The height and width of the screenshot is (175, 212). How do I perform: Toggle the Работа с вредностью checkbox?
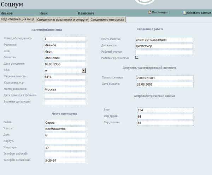click(x=137, y=58)
